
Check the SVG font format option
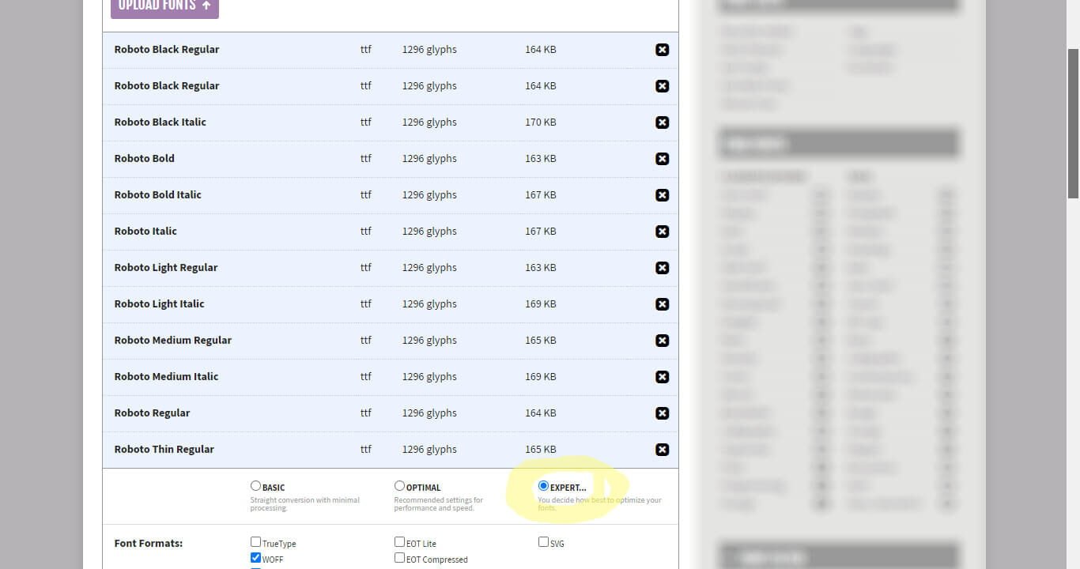[x=543, y=542]
